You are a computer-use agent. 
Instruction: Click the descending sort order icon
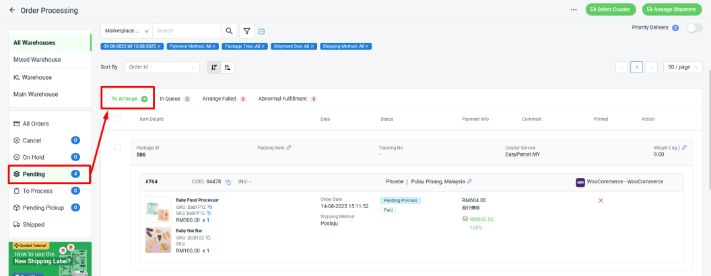click(x=214, y=67)
